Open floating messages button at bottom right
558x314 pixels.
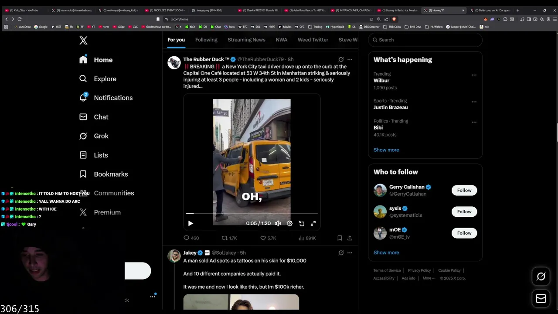[x=541, y=299]
